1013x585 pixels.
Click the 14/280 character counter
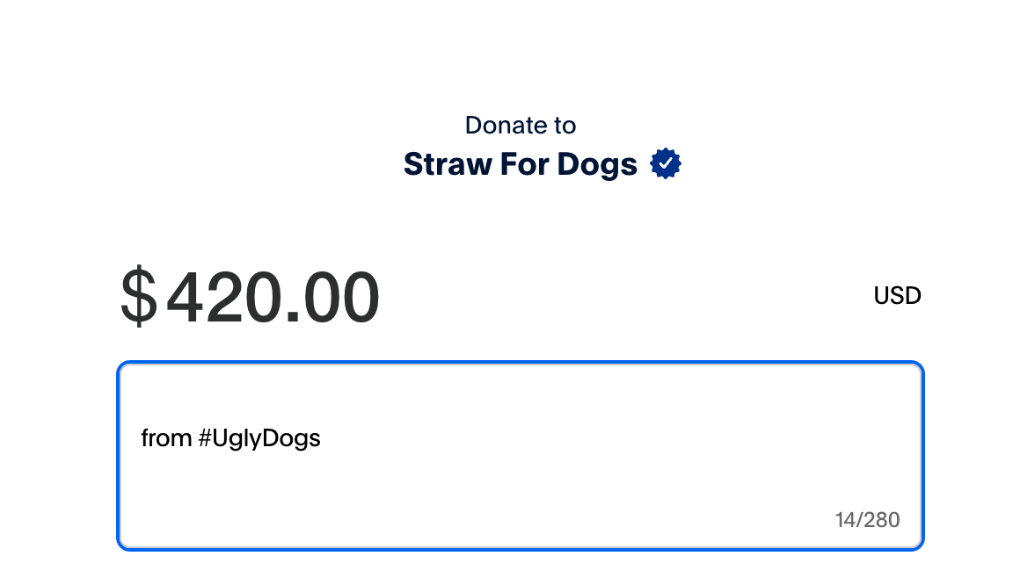click(x=867, y=520)
